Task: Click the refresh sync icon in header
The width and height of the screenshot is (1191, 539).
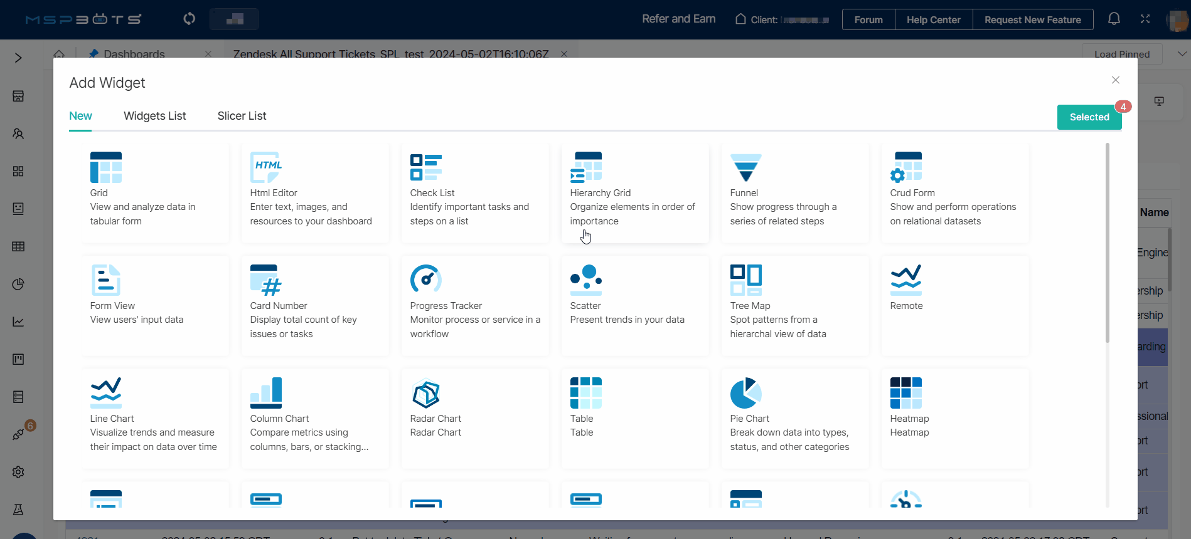Action: pyautogui.click(x=189, y=19)
